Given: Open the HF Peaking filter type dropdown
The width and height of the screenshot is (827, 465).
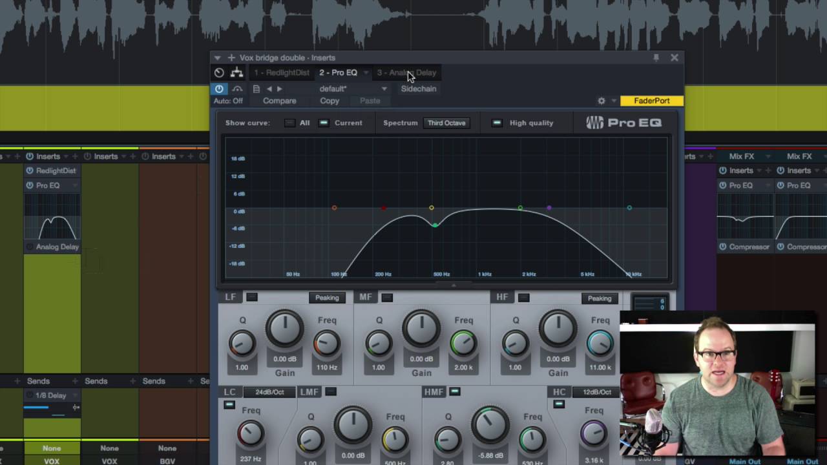Looking at the screenshot, I should tap(600, 298).
